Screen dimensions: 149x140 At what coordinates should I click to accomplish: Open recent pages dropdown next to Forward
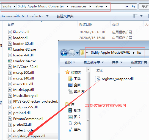[x=78, y=53]
